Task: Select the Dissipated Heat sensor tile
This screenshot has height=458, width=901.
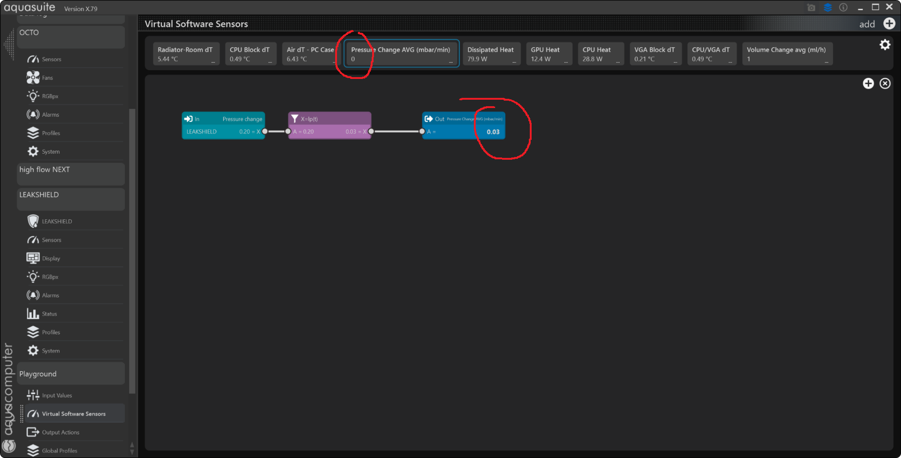Action: pyautogui.click(x=491, y=54)
